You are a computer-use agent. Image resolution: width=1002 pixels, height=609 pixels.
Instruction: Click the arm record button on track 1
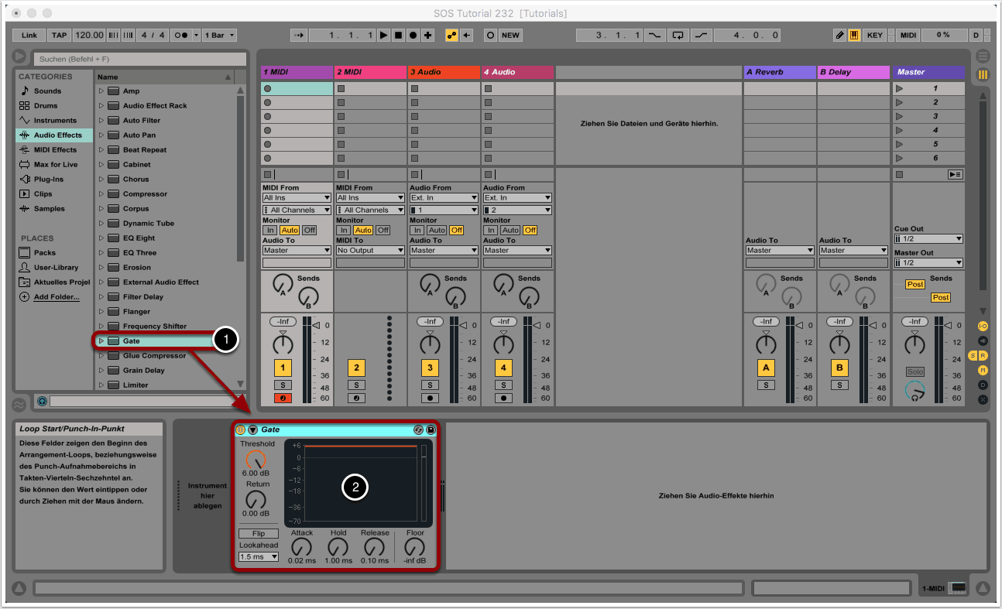coord(283,398)
